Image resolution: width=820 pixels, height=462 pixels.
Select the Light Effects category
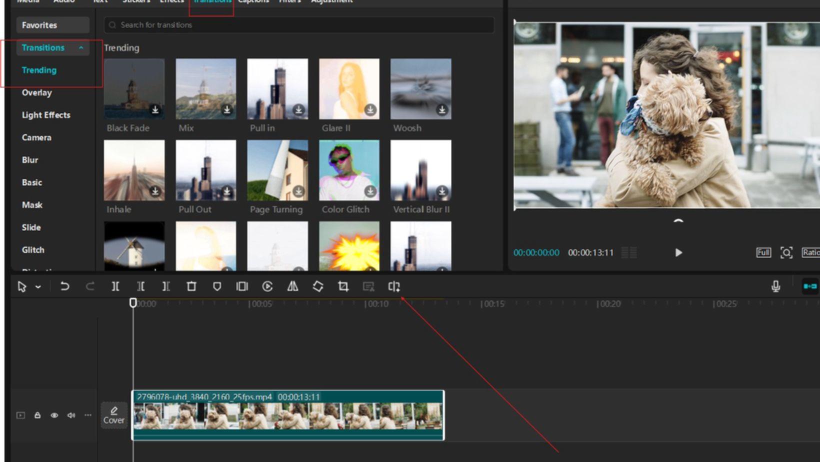pyautogui.click(x=46, y=115)
